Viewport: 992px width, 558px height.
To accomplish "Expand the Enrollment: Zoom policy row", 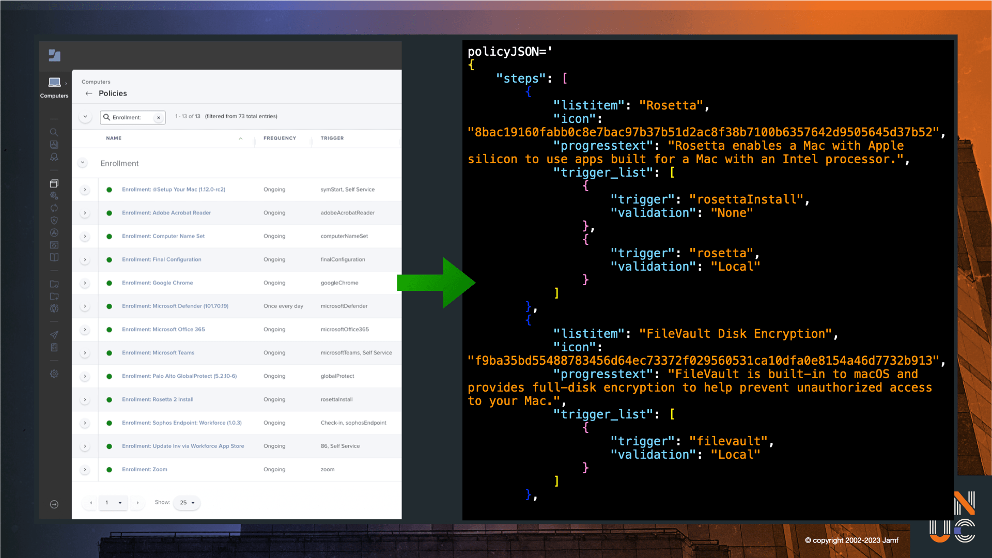I will point(85,470).
